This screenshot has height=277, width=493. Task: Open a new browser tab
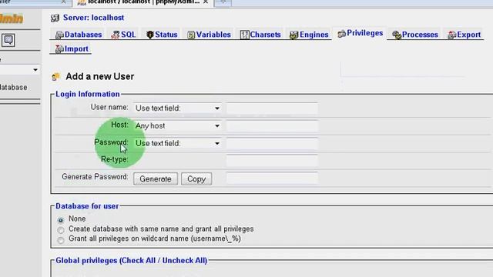pyautogui.click(x=223, y=2)
